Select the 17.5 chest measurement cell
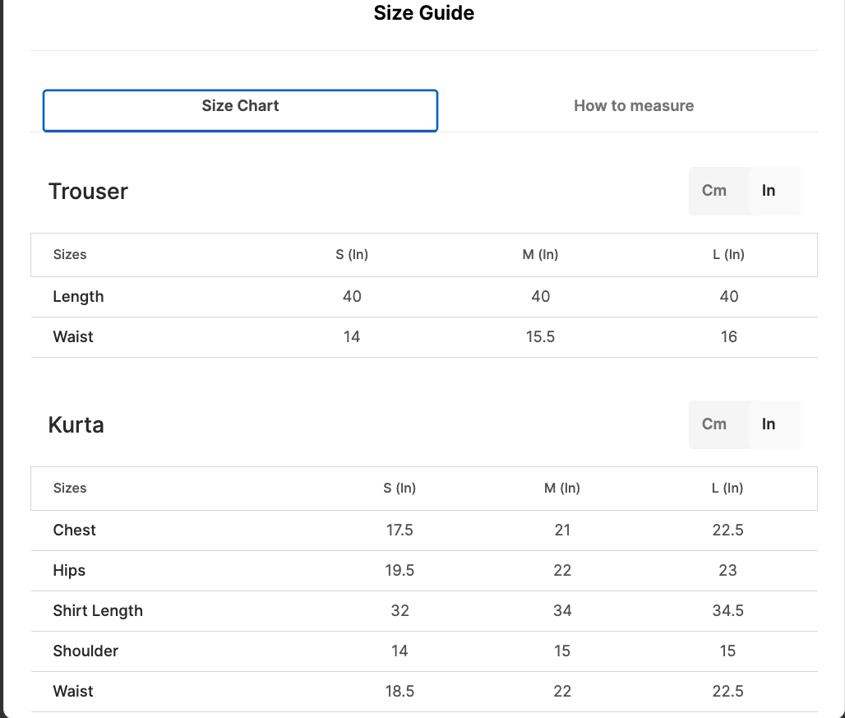This screenshot has height=718, width=845. pyautogui.click(x=399, y=530)
